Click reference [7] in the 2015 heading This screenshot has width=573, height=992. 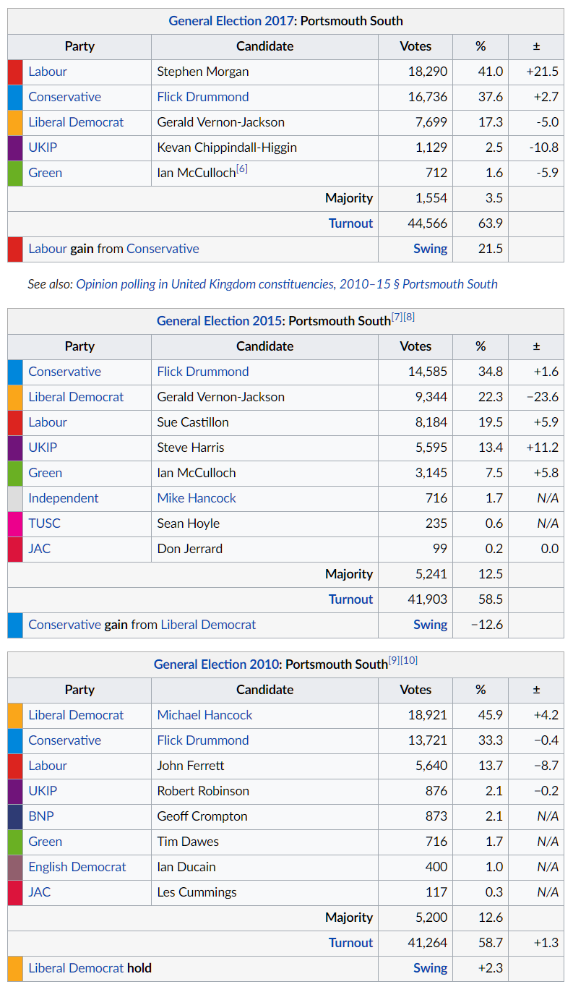tap(397, 317)
